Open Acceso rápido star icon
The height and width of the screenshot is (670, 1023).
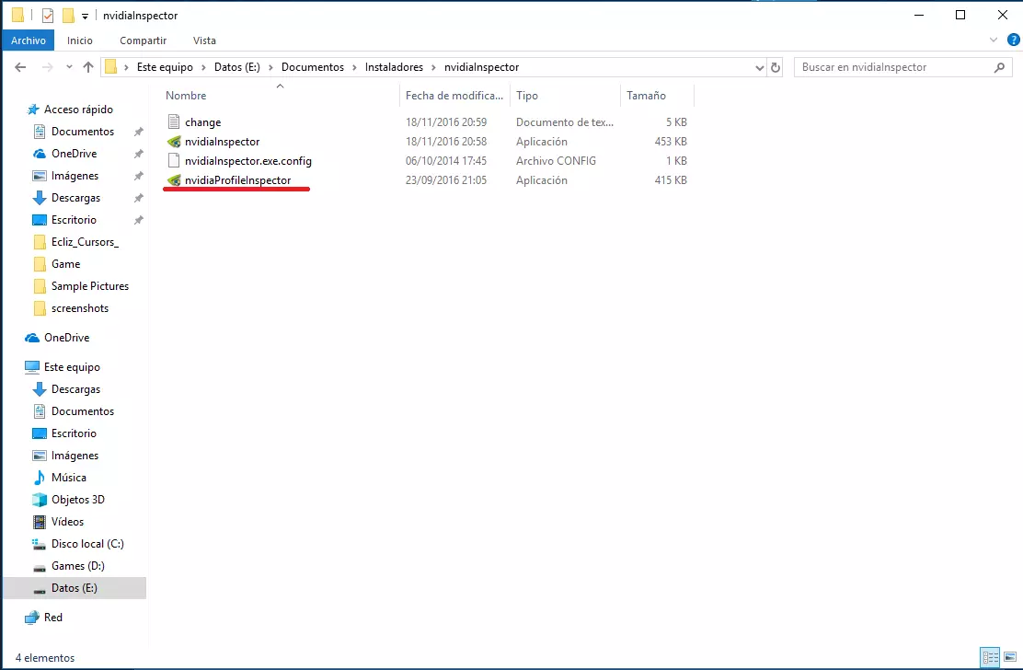point(32,109)
